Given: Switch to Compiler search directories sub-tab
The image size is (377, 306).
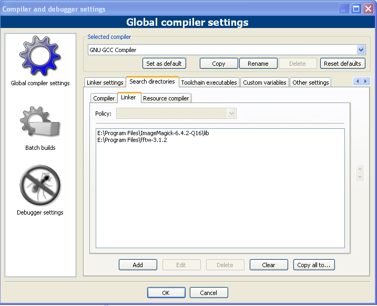Looking at the screenshot, I should [x=104, y=98].
